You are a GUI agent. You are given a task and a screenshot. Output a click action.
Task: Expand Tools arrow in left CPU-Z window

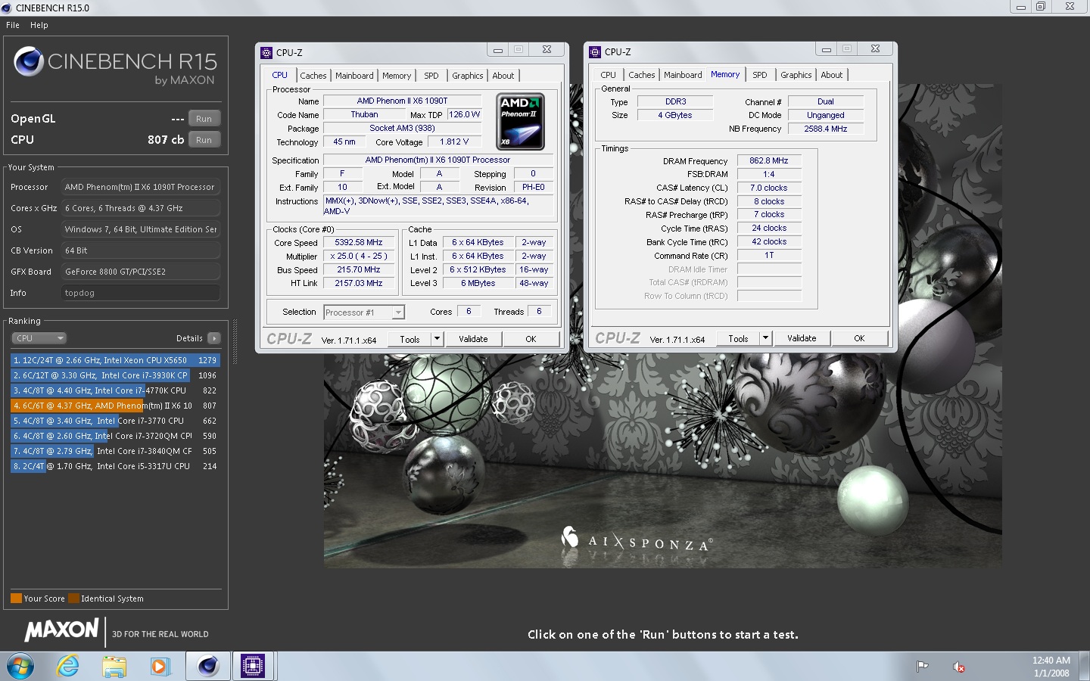pyautogui.click(x=437, y=339)
